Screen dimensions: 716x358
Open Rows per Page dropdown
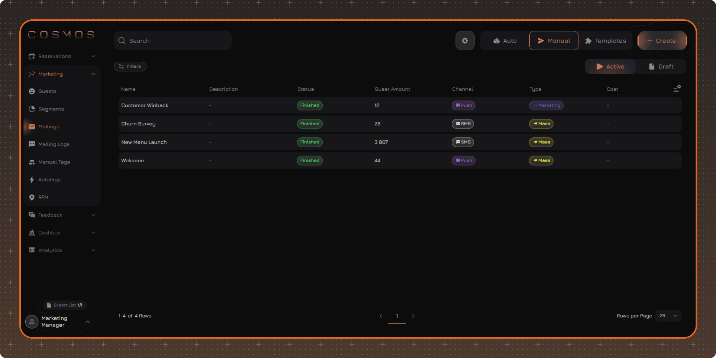click(668, 316)
